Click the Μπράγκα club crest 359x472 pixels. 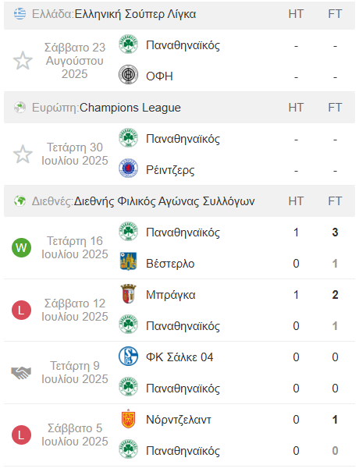pos(128,293)
